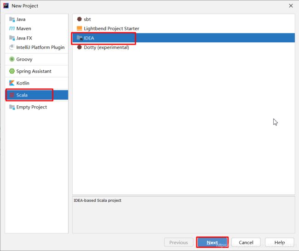
Task: Click the Java FX folder icon
Action: [x=12, y=38]
